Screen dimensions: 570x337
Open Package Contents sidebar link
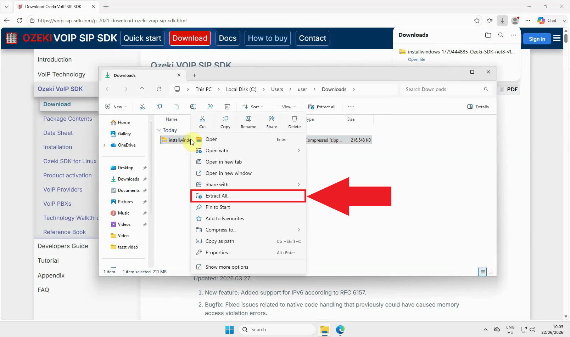67,119
